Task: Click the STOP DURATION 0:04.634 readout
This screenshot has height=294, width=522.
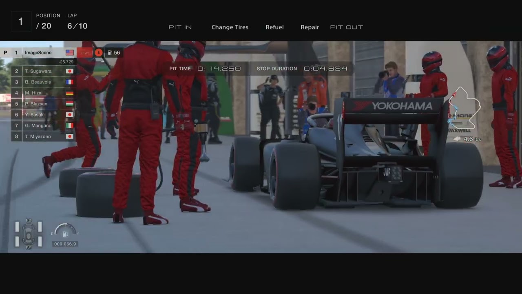Action: pos(302,69)
